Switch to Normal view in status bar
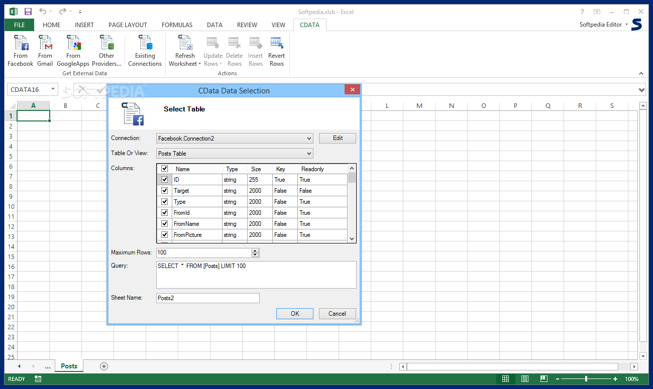 (x=506, y=379)
